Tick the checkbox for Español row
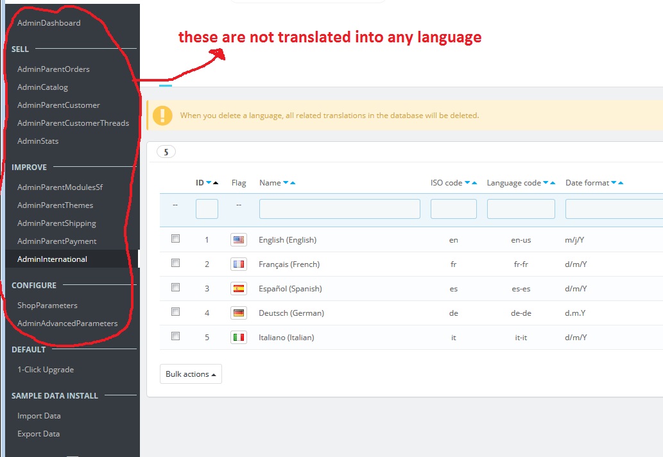663x457 pixels. point(175,288)
